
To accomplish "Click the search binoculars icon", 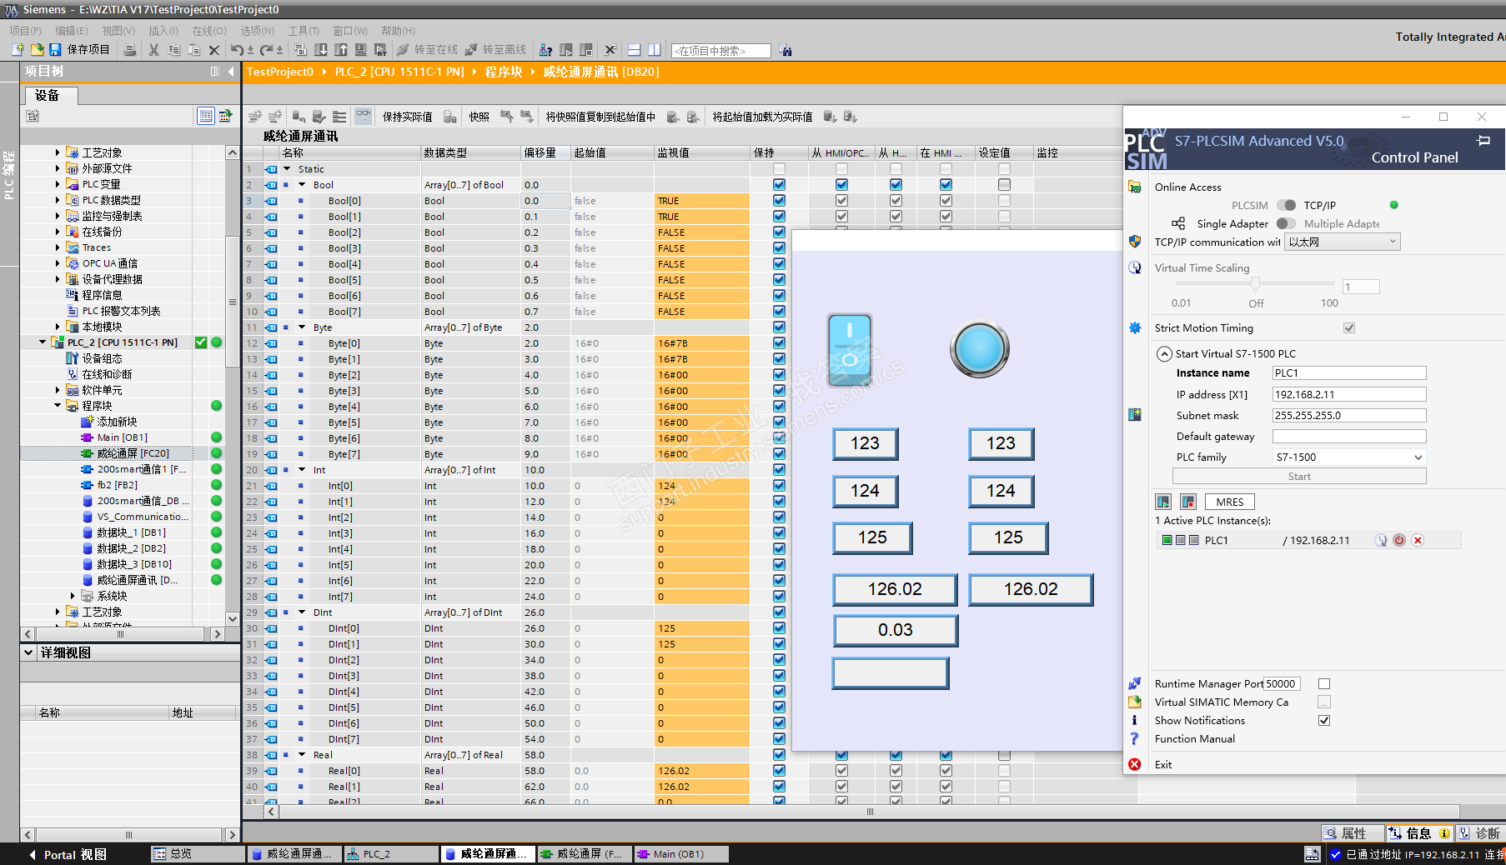I will [x=786, y=51].
